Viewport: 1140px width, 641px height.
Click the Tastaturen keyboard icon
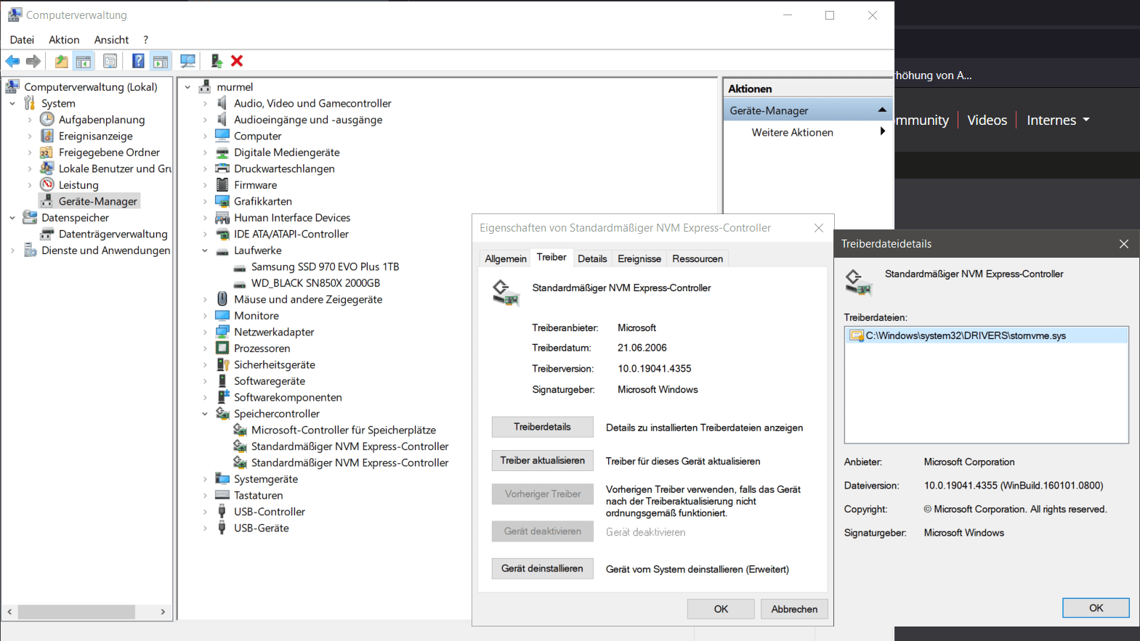222,495
